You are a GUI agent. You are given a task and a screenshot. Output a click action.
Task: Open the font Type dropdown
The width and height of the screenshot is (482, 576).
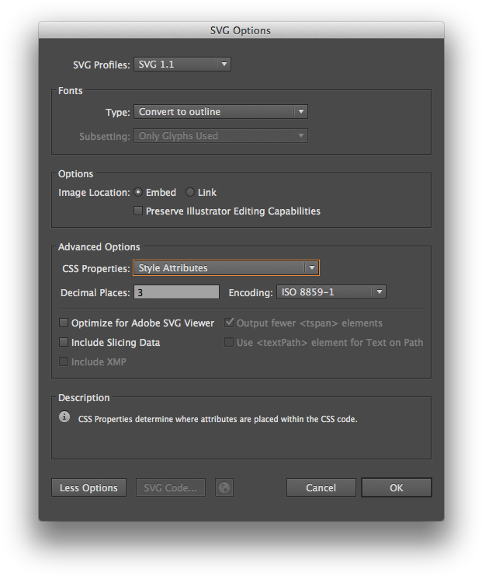click(220, 112)
